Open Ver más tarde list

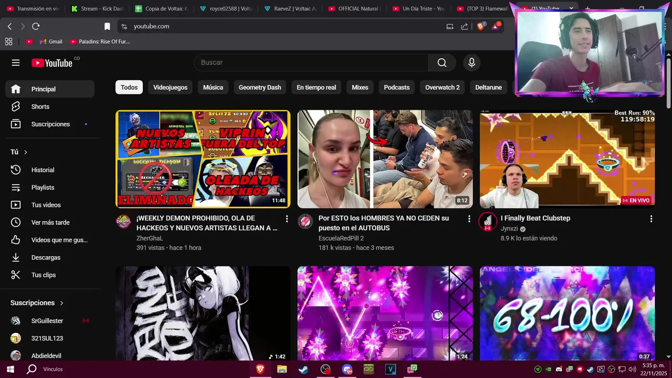50,223
